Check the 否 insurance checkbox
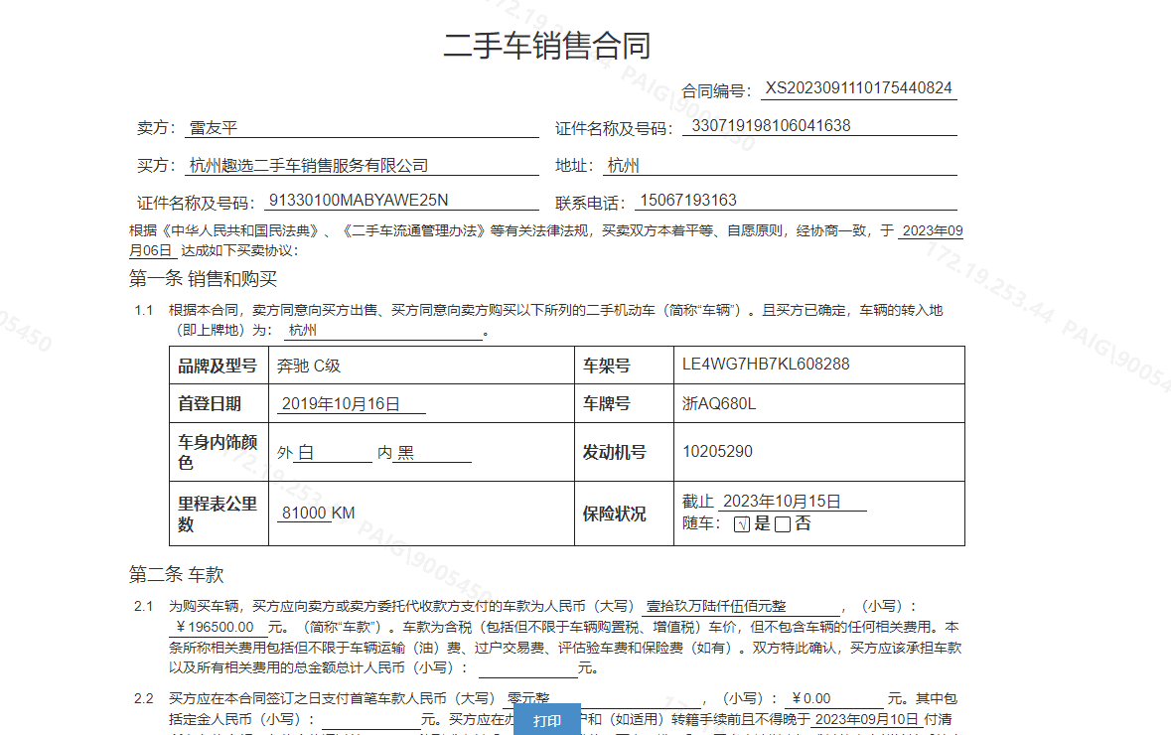This screenshot has width=1171, height=735. (782, 524)
